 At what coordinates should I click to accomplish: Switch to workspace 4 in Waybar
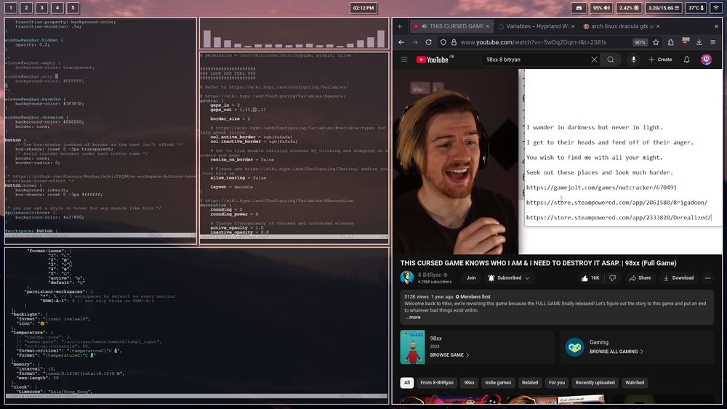[x=57, y=8]
